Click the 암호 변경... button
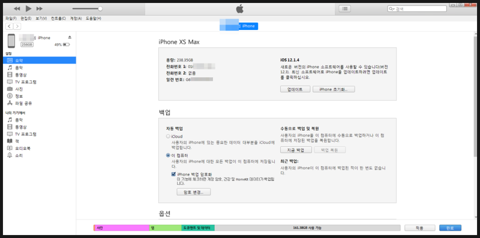This screenshot has height=238, width=480. (193, 192)
